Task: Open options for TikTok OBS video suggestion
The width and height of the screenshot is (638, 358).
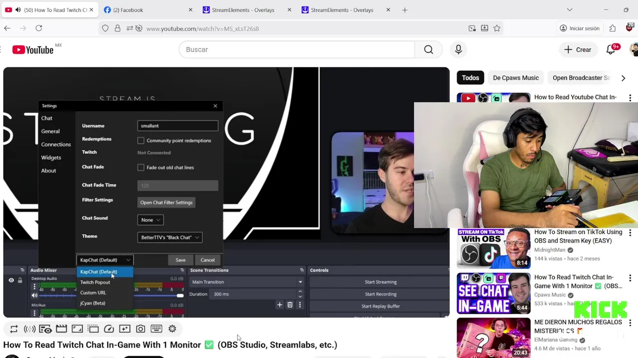Action: pyautogui.click(x=630, y=233)
